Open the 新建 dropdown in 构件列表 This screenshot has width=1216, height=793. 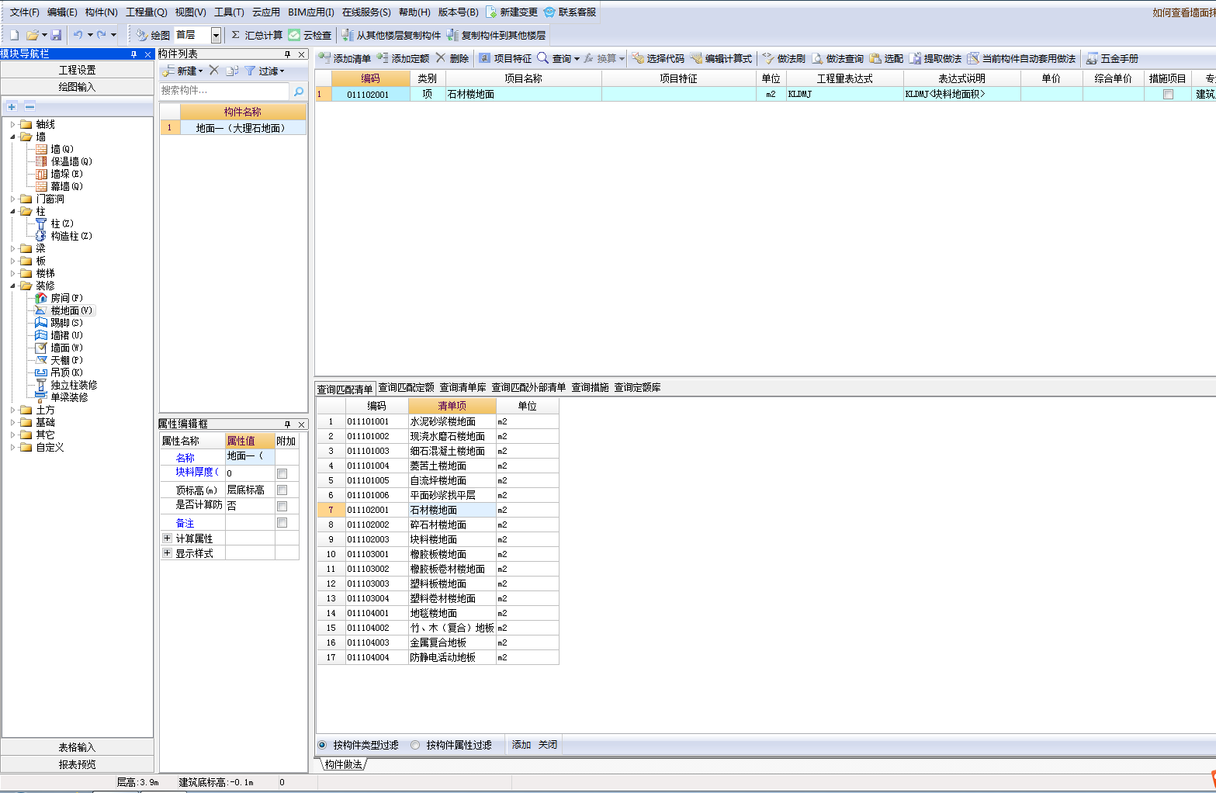183,71
